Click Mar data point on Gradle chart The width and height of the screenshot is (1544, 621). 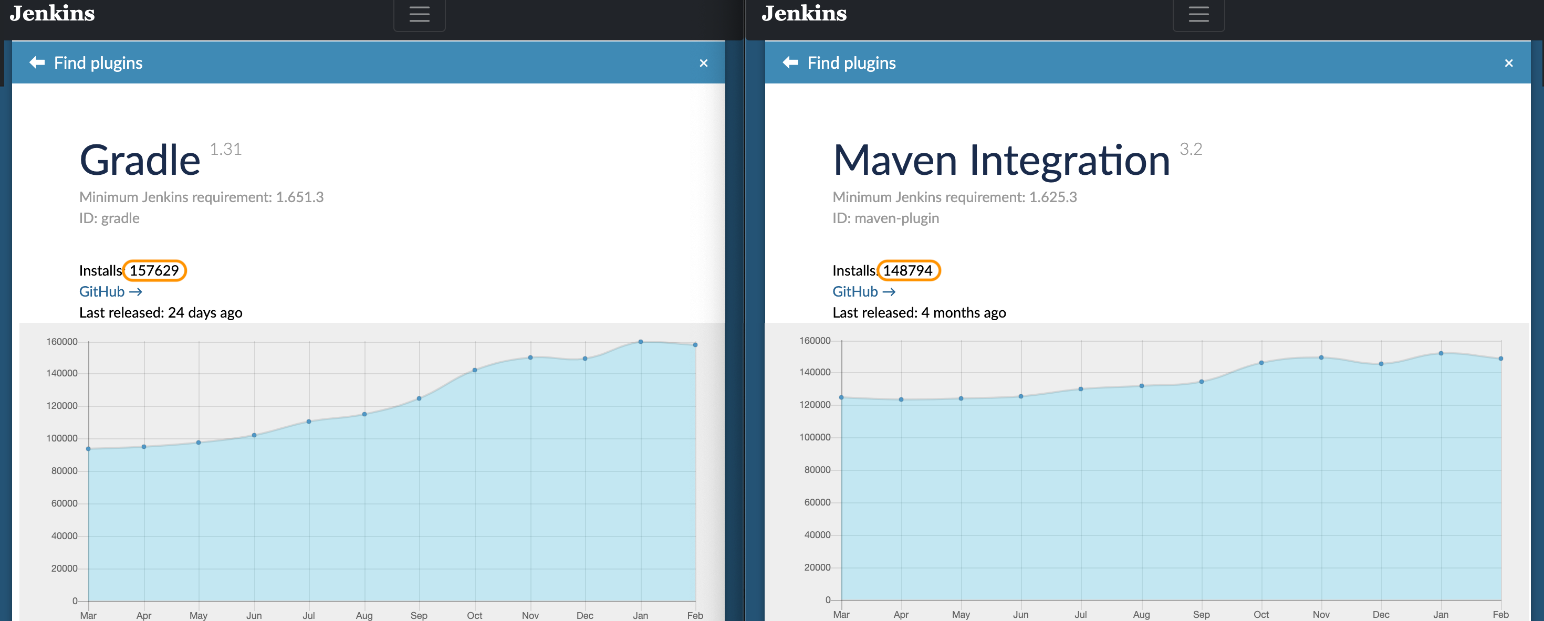point(88,448)
